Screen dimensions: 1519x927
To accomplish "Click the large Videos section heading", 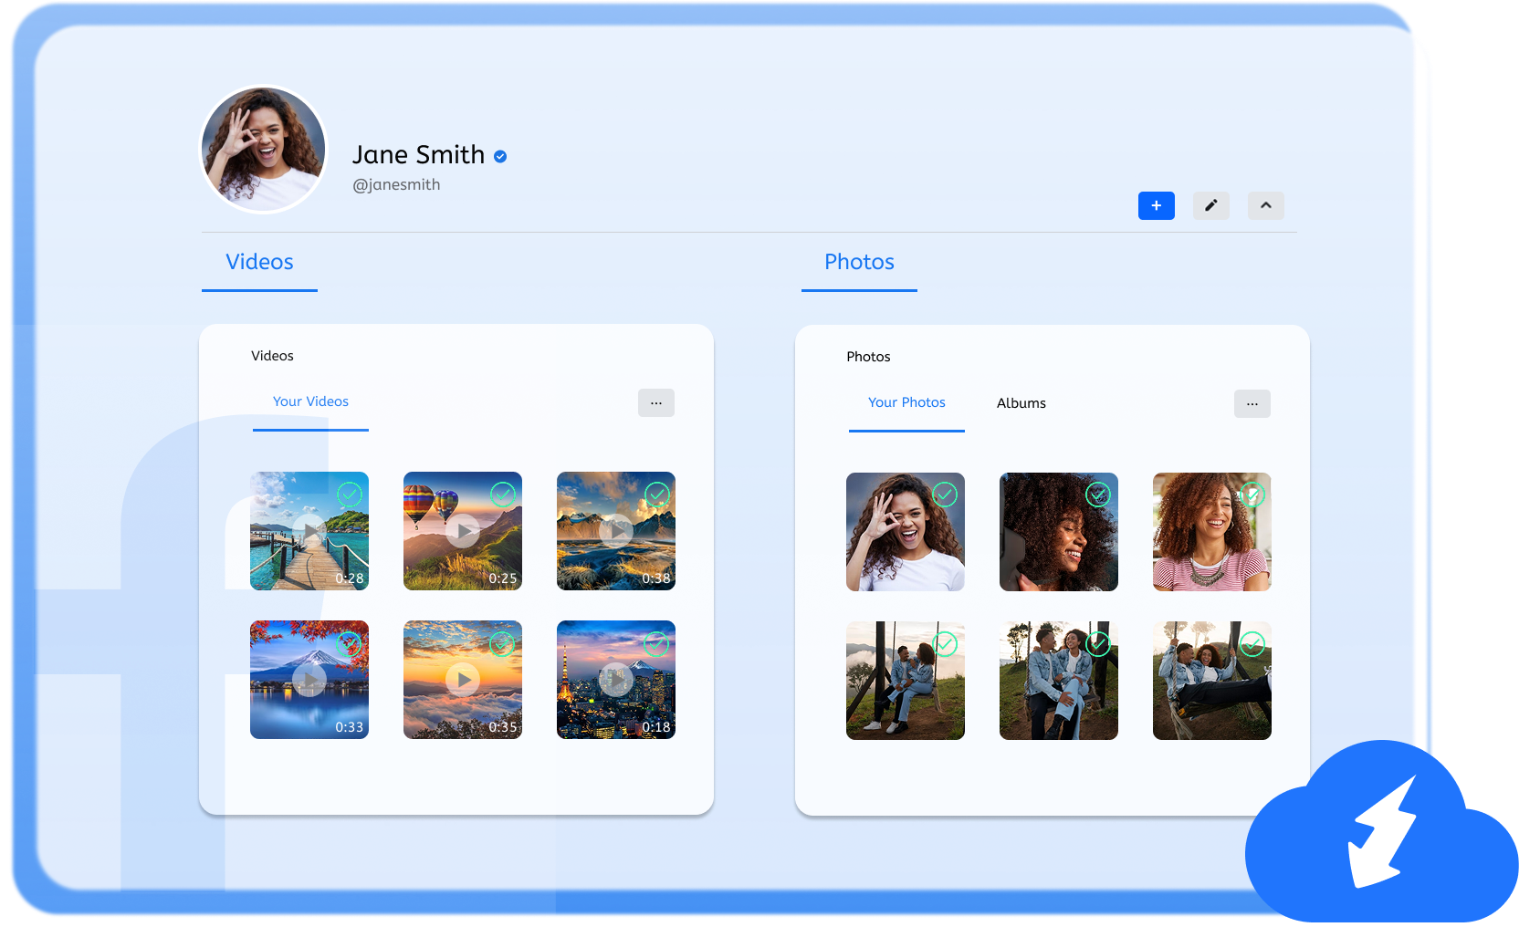I will coord(259,262).
